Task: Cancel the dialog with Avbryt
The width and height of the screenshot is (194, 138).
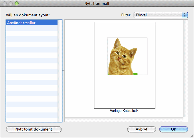Action: (142, 129)
